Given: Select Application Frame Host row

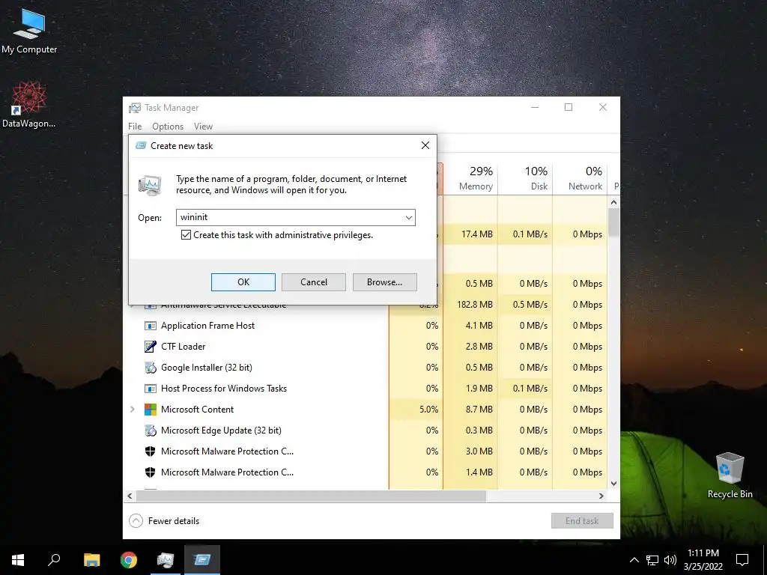Looking at the screenshot, I should pos(366,326).
